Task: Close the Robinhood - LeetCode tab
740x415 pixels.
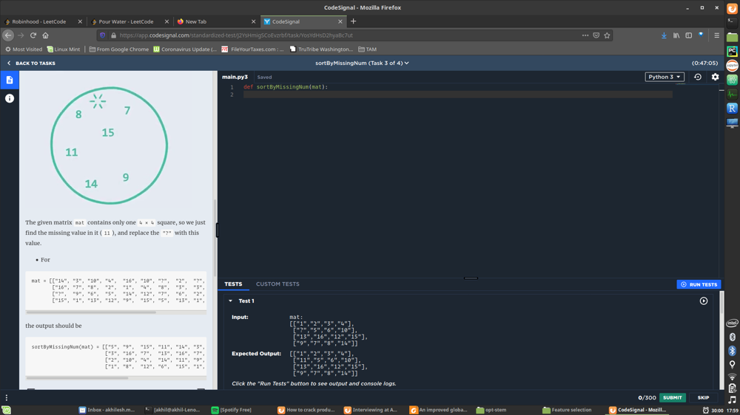Action: point(80,21)
